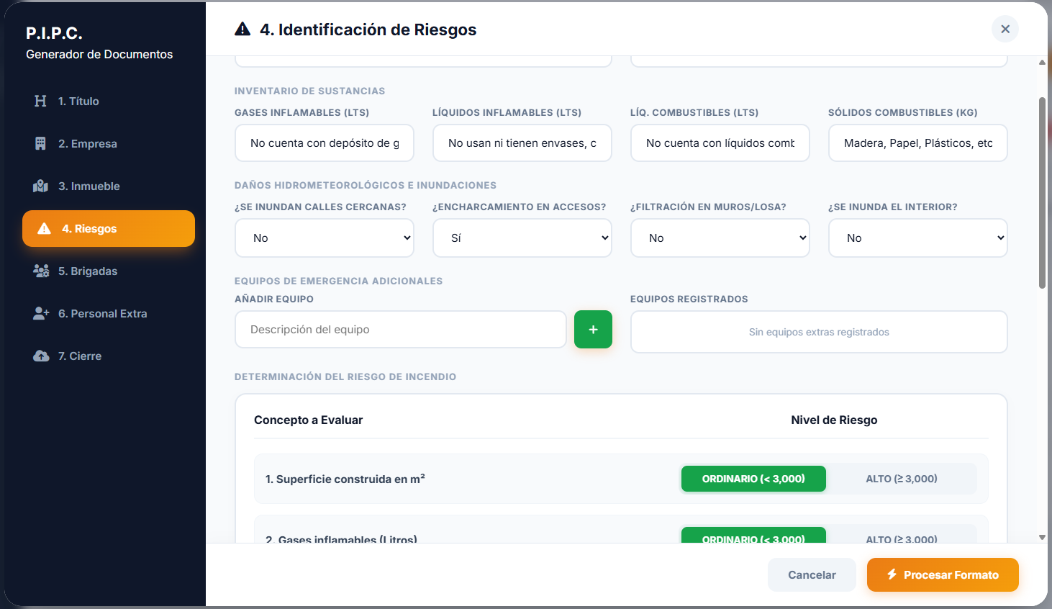Navigate to the 5. Brigadas section

point(109,271)
